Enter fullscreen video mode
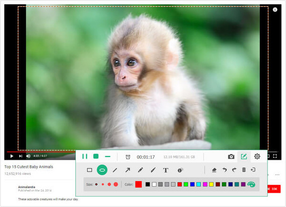Viewport: 286px width, 207px height. click(x=275, y=156)
